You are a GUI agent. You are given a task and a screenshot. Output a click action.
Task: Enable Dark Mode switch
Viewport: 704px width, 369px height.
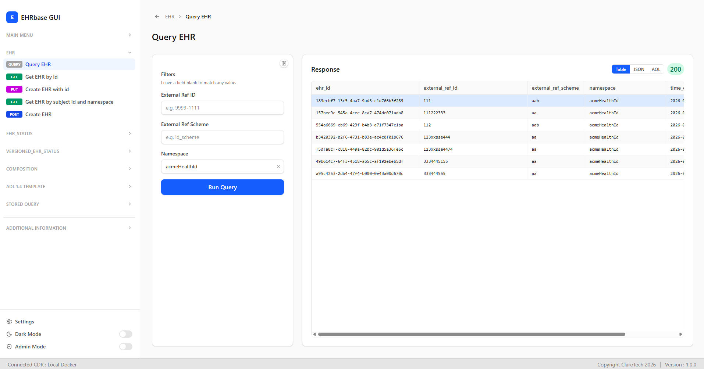tap(126, 334)
